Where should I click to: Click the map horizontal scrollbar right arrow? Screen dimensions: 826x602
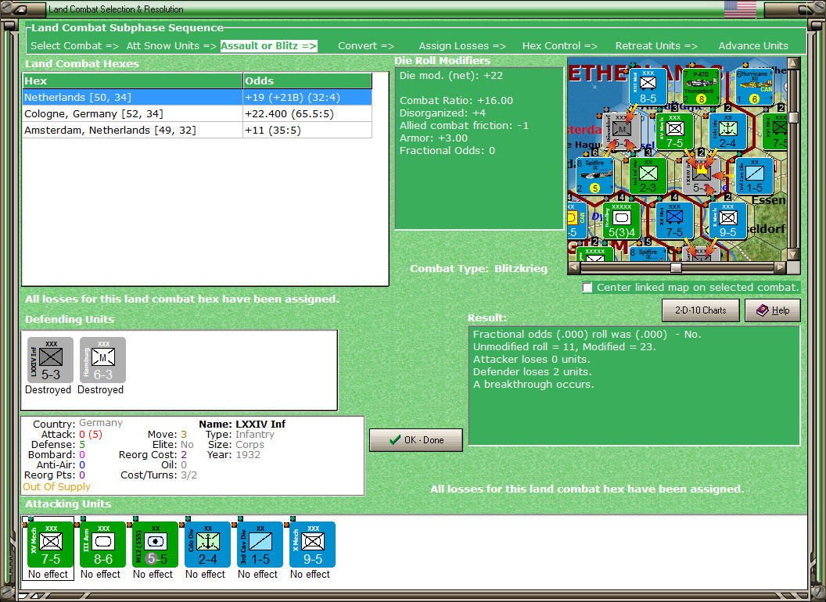click(x=781, y=267)
